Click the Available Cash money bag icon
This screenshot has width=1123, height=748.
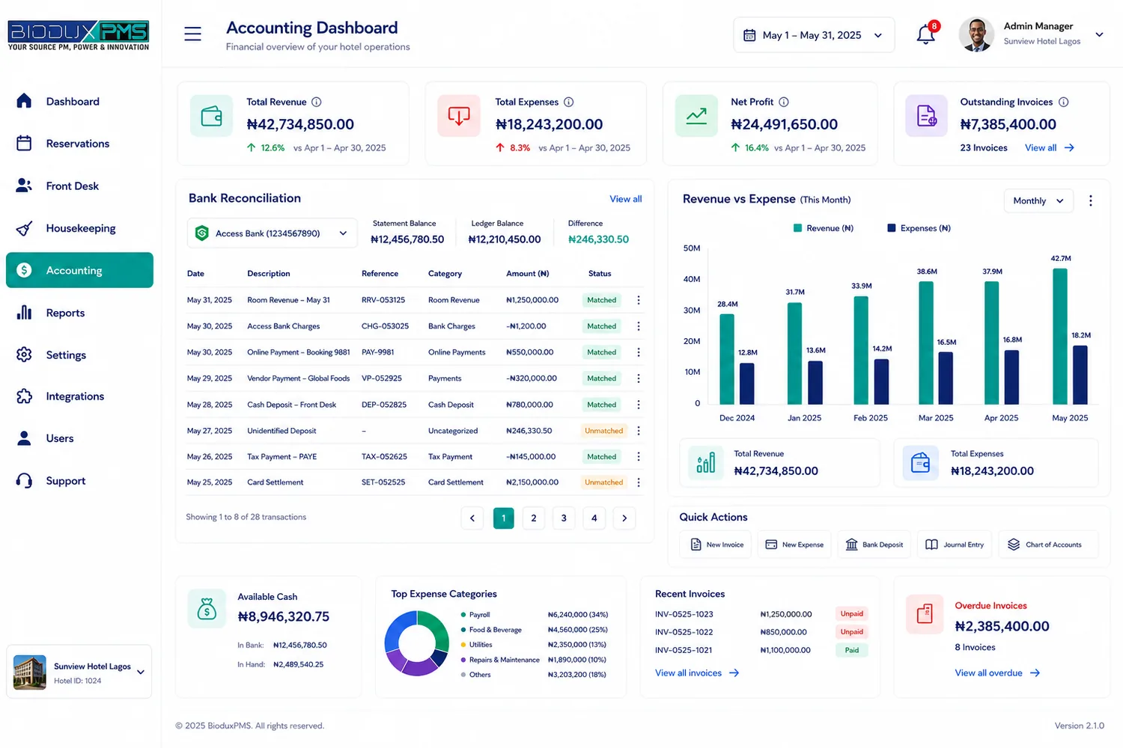click(207, 609)
